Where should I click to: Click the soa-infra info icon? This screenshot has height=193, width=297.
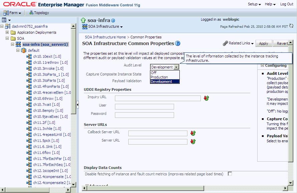113,20
